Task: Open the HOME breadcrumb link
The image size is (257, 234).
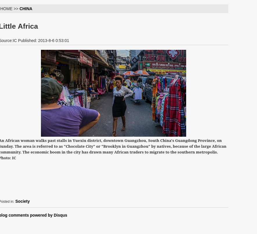Action: click(x=6, y=9)
